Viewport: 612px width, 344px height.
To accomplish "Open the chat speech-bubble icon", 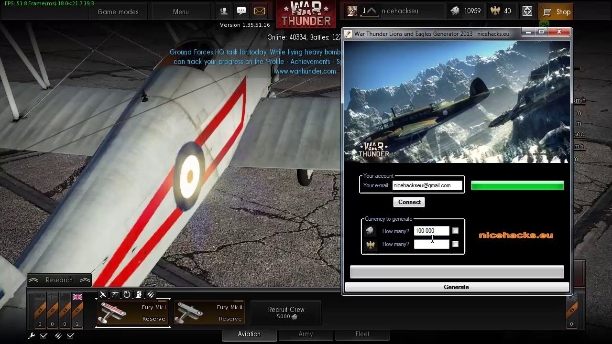I will [x=241, y=11].
